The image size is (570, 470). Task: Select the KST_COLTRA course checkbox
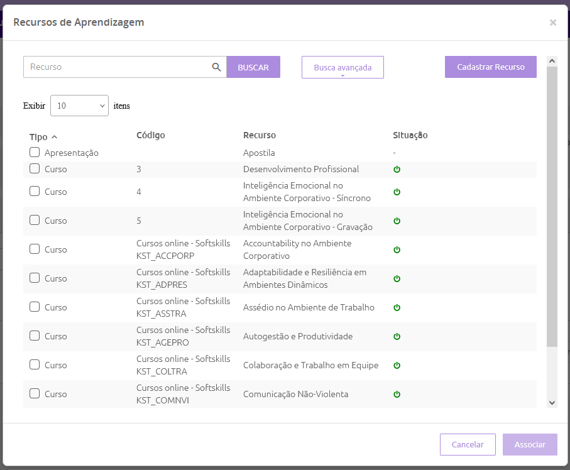point(35,364)
